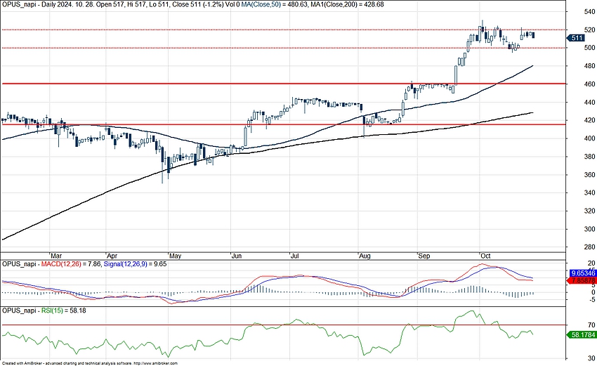This screenshot has height=366, width=597.
Task: Click the 'RSI(15) = 58.18' indicator label
Action: point(64,311)
